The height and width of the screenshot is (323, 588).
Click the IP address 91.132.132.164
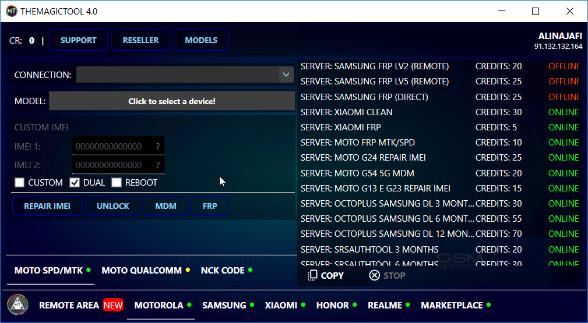point(558,47)
